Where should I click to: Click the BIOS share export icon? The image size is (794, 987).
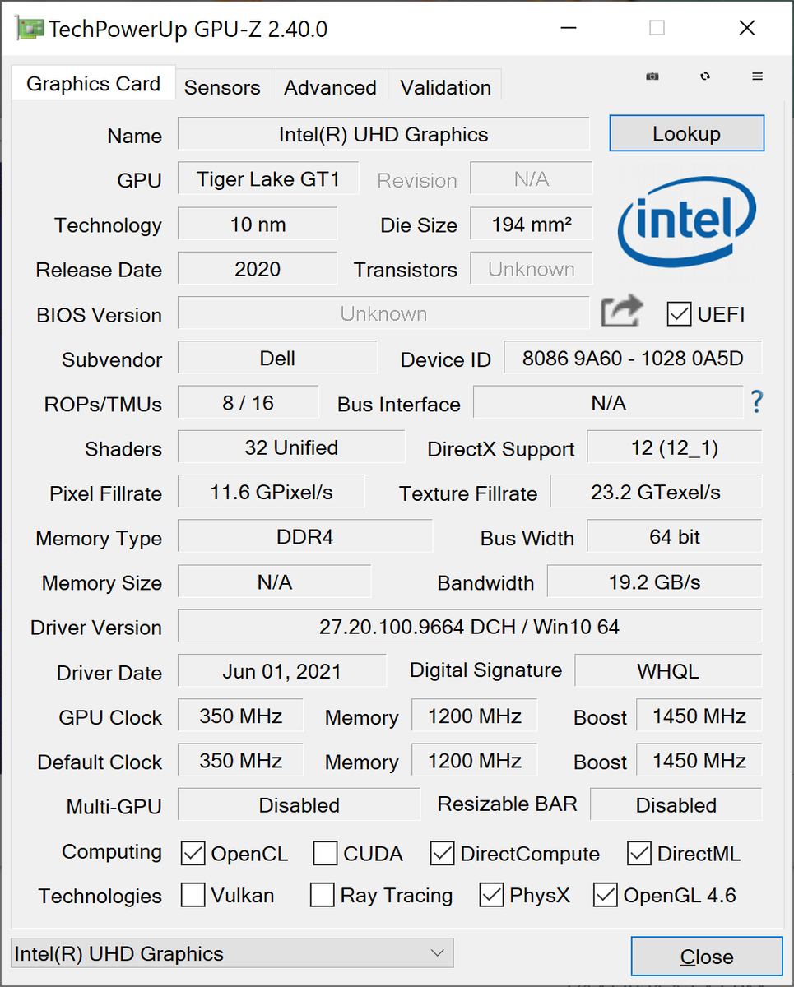[x=622, y=313]
